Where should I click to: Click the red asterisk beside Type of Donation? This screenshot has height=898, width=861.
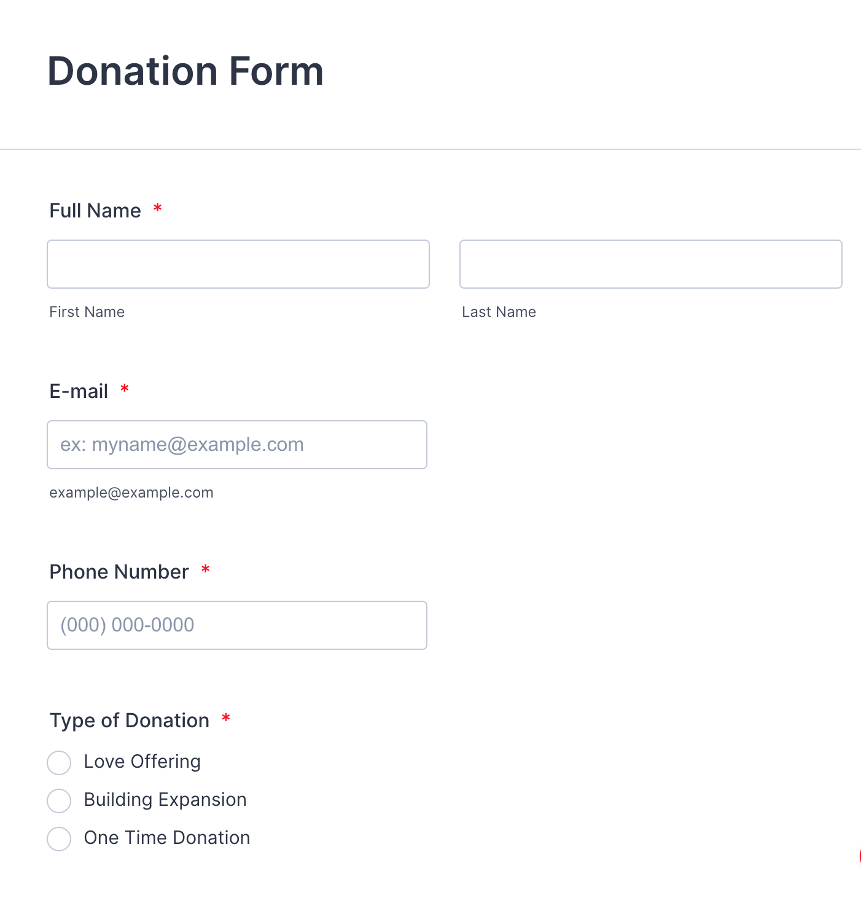(226, 719)
